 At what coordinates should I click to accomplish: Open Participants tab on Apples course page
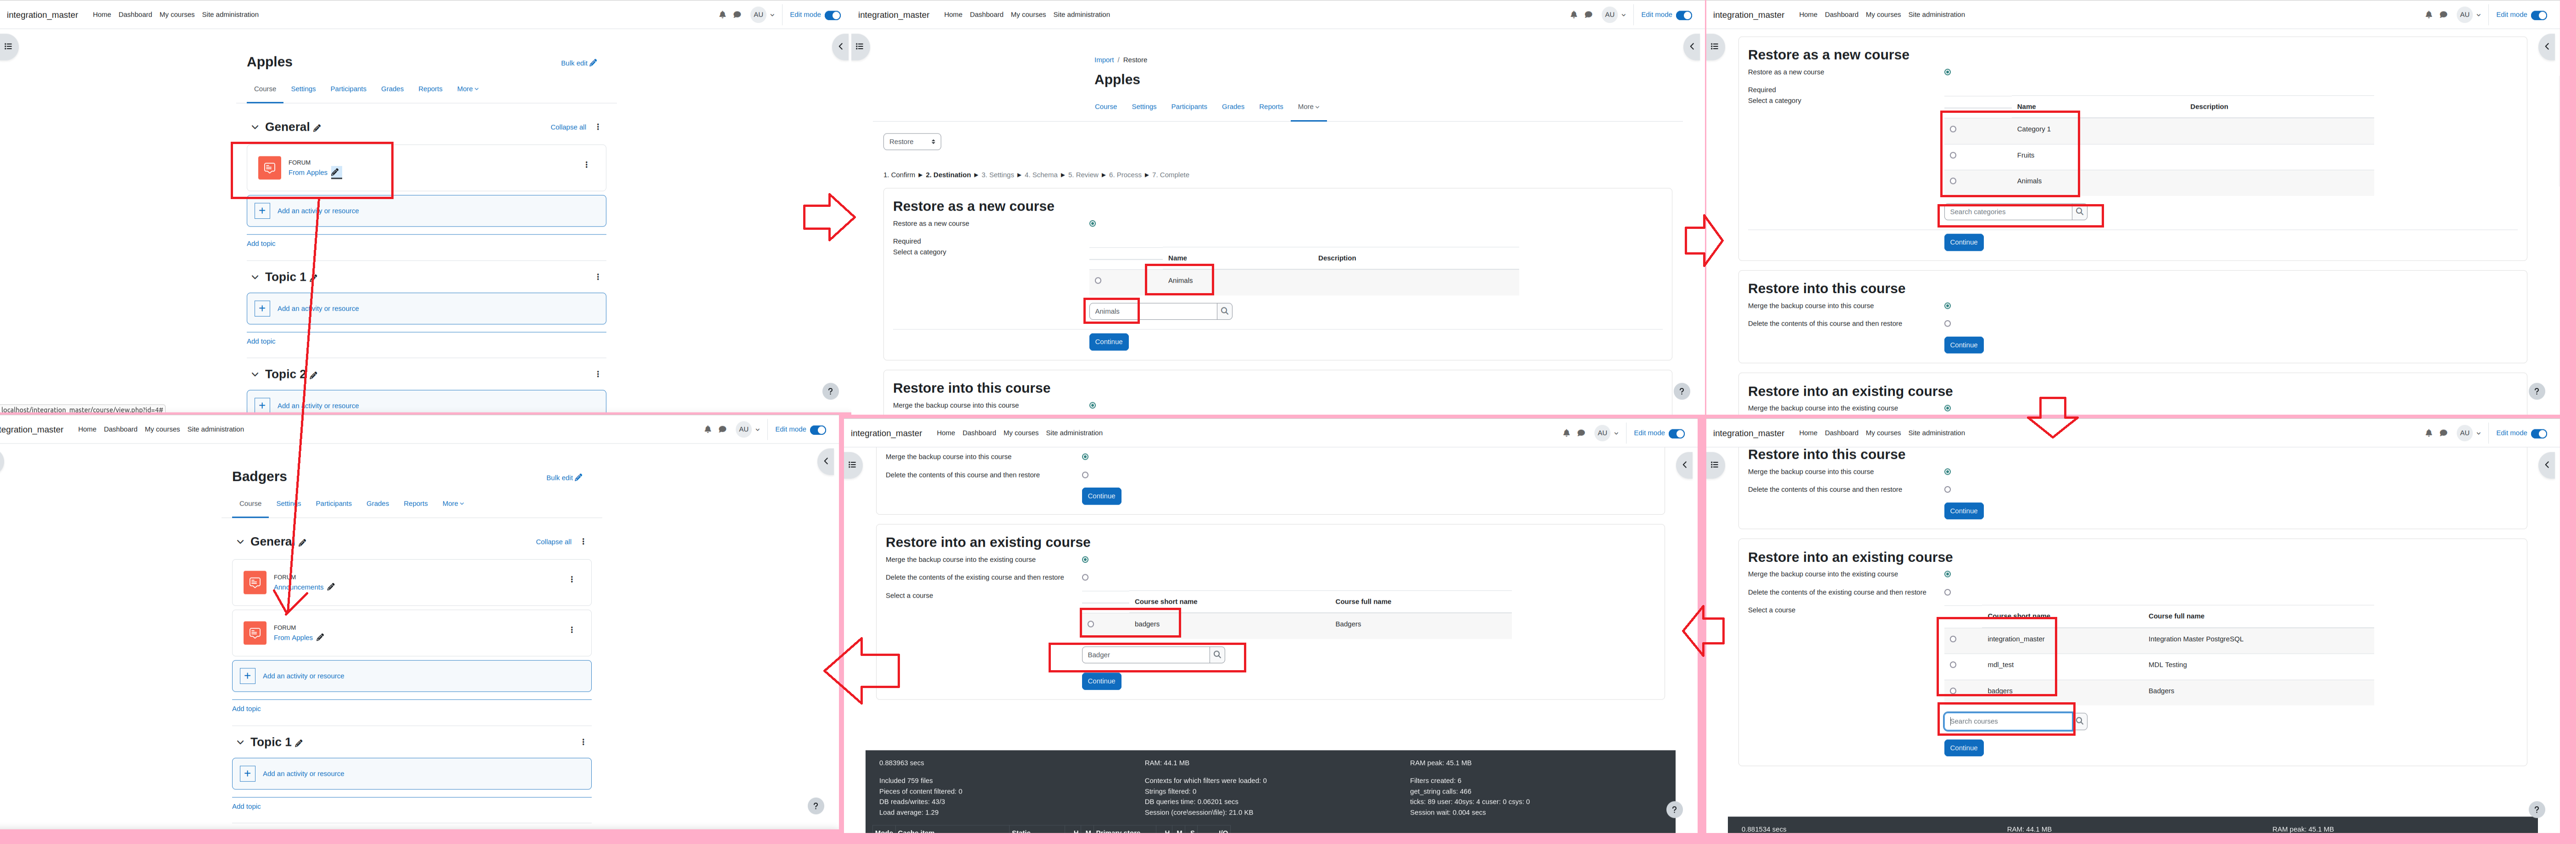pyautogui.click(x=348, y=89)
